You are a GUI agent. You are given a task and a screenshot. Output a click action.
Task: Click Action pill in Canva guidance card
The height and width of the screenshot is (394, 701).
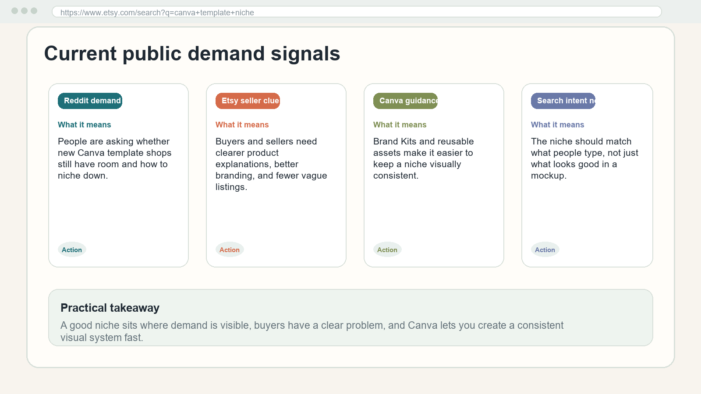coord(387,250)
